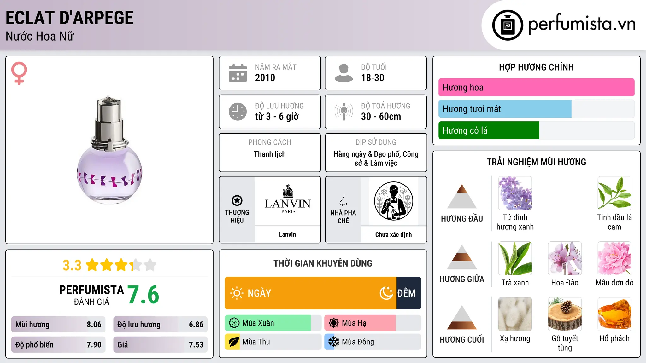Open the Hổ phách note image
This screenshot has height=363, width=646.
[x=614, y=314]
